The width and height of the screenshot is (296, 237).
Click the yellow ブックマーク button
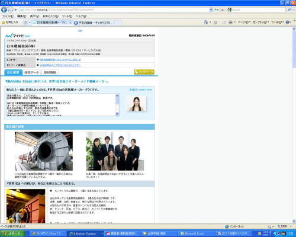pyautogui.click(x=144, y=72)
